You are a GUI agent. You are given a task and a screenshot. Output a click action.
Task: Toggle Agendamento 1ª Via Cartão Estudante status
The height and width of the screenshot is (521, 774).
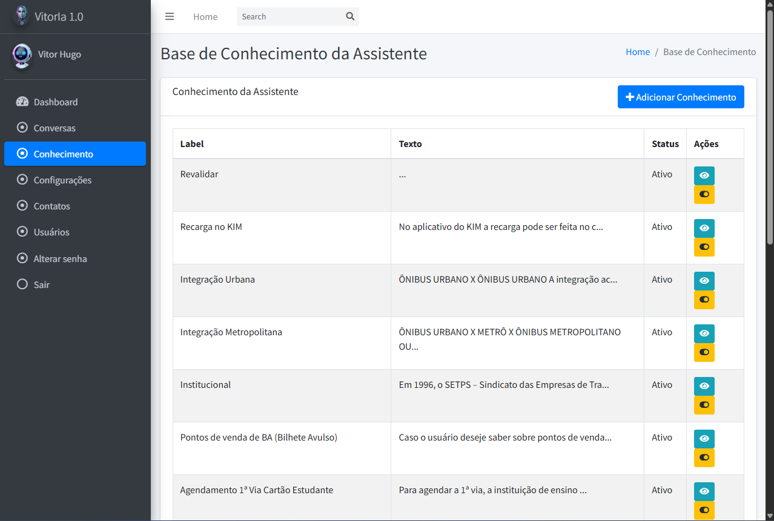pyautogui.click(x=704, y=510)
